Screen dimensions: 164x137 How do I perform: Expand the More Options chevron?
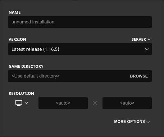149,122
